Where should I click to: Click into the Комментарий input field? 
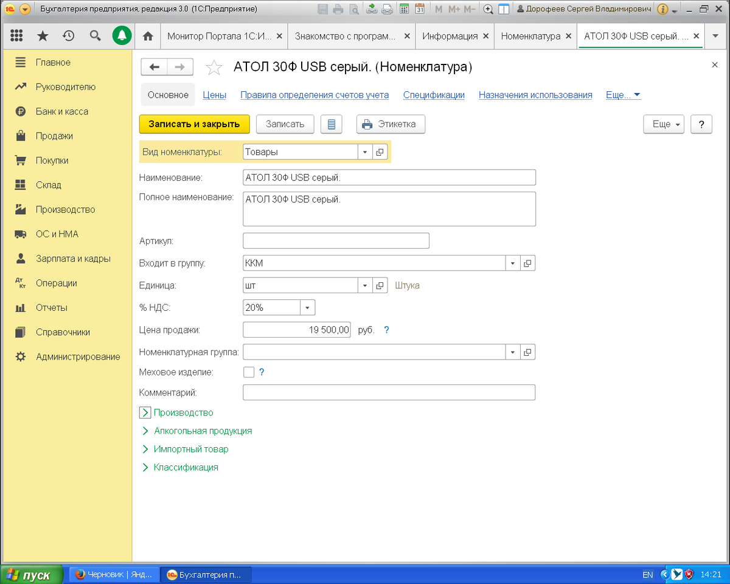point(389,392)
